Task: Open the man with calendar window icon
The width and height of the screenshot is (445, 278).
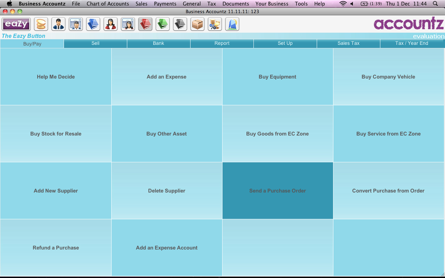Action: (76, 24)
